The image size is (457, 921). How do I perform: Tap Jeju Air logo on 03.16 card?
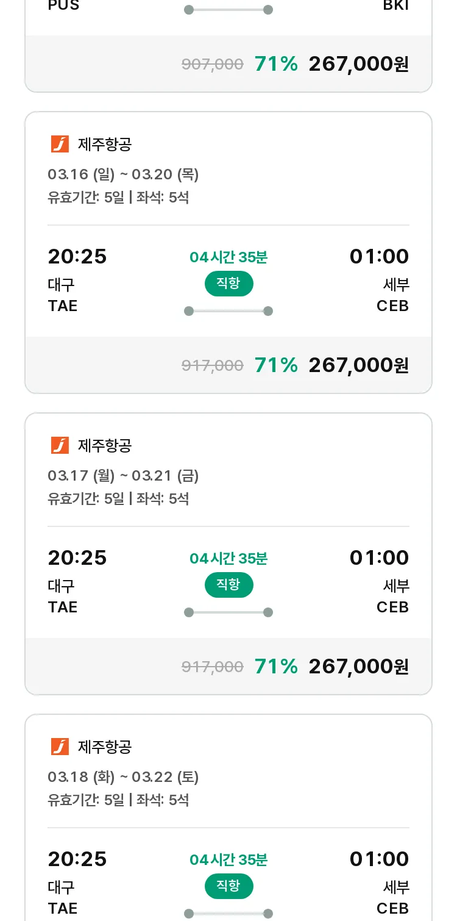[60, 145]
